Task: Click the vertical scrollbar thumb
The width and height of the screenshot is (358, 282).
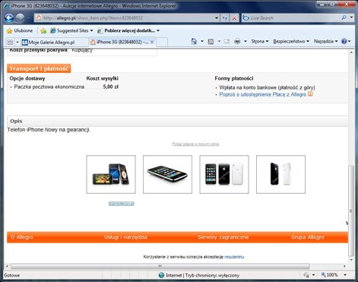Action: click(x=351, y=211)
